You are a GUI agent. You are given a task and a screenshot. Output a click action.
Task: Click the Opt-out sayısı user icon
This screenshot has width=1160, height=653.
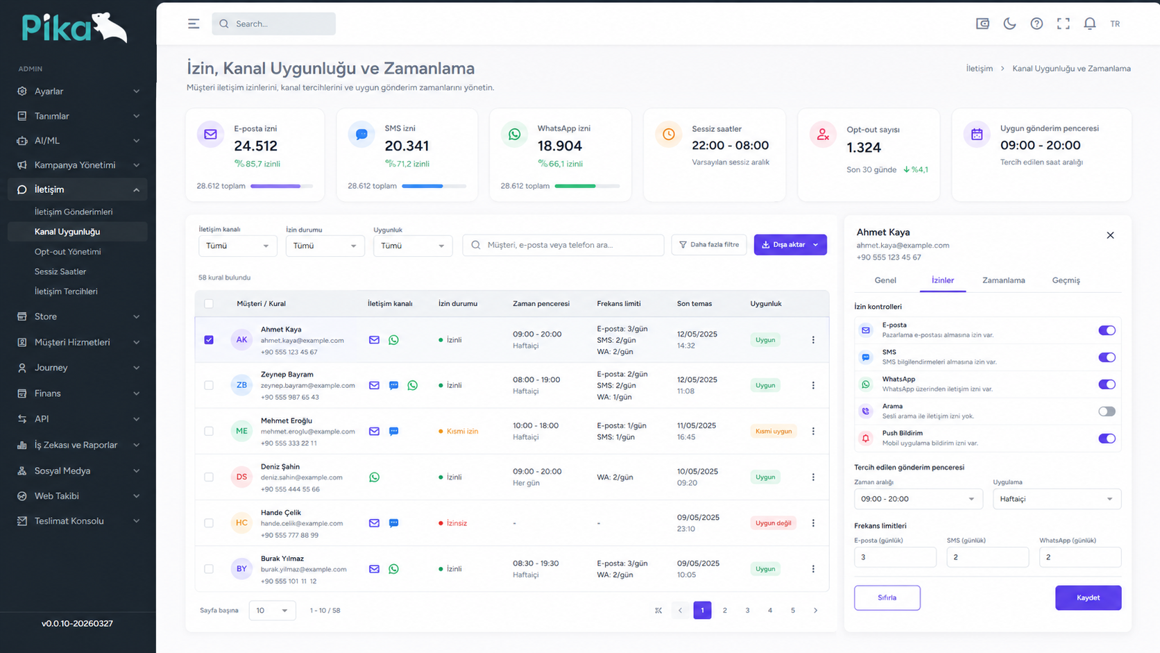tap(823, 135)
